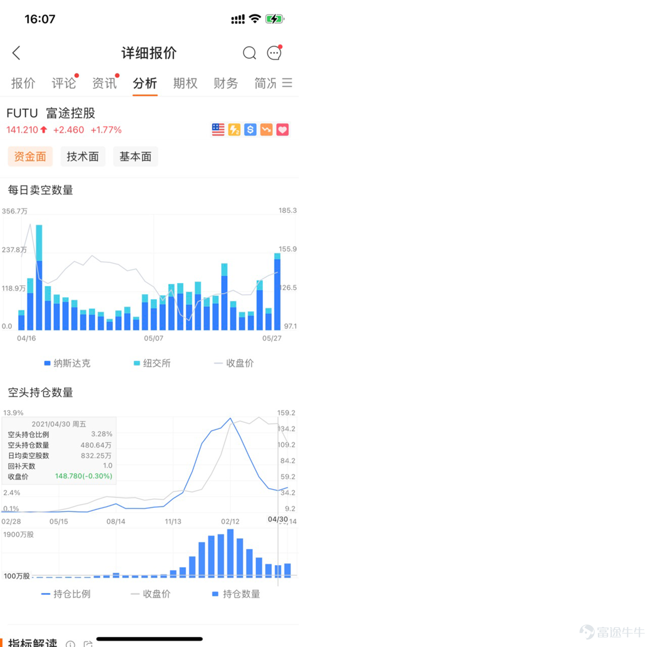653x647 pixels.
Task: Select the 技术面 filter button
Action: pos(83,156)
